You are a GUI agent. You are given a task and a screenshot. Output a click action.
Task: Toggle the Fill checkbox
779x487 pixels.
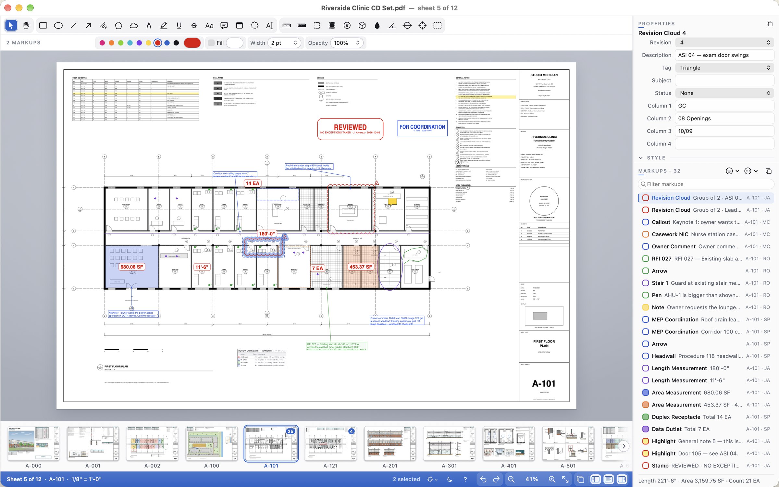tap(211, 43)
